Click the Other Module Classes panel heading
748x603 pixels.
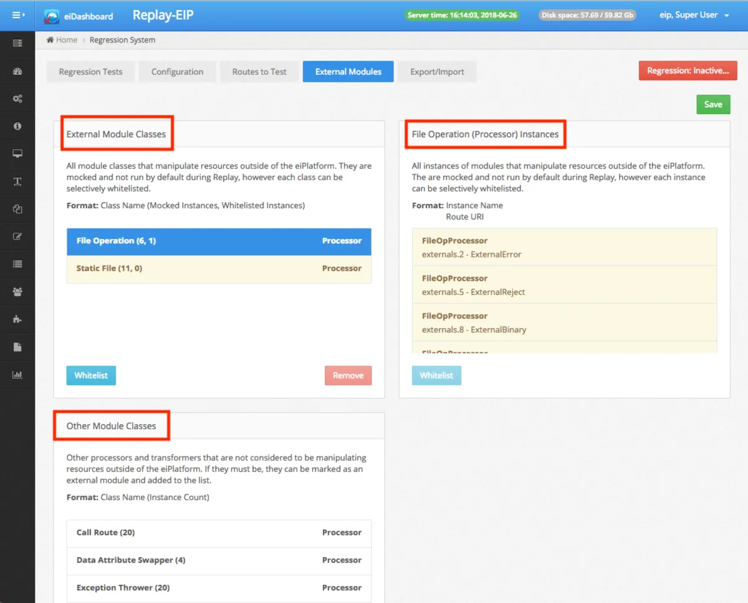tap(112, 426)
